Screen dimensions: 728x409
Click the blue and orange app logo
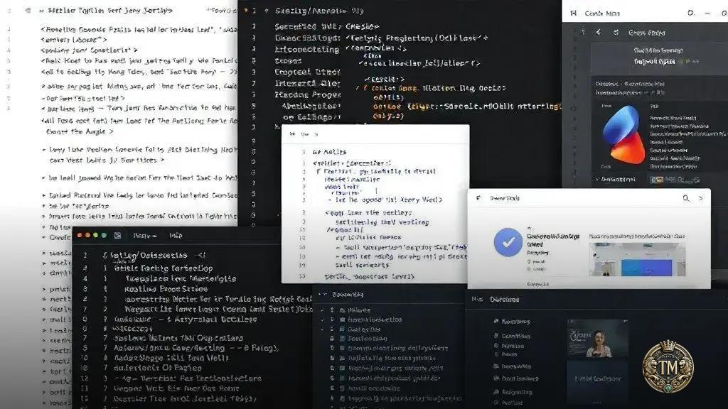623,134
